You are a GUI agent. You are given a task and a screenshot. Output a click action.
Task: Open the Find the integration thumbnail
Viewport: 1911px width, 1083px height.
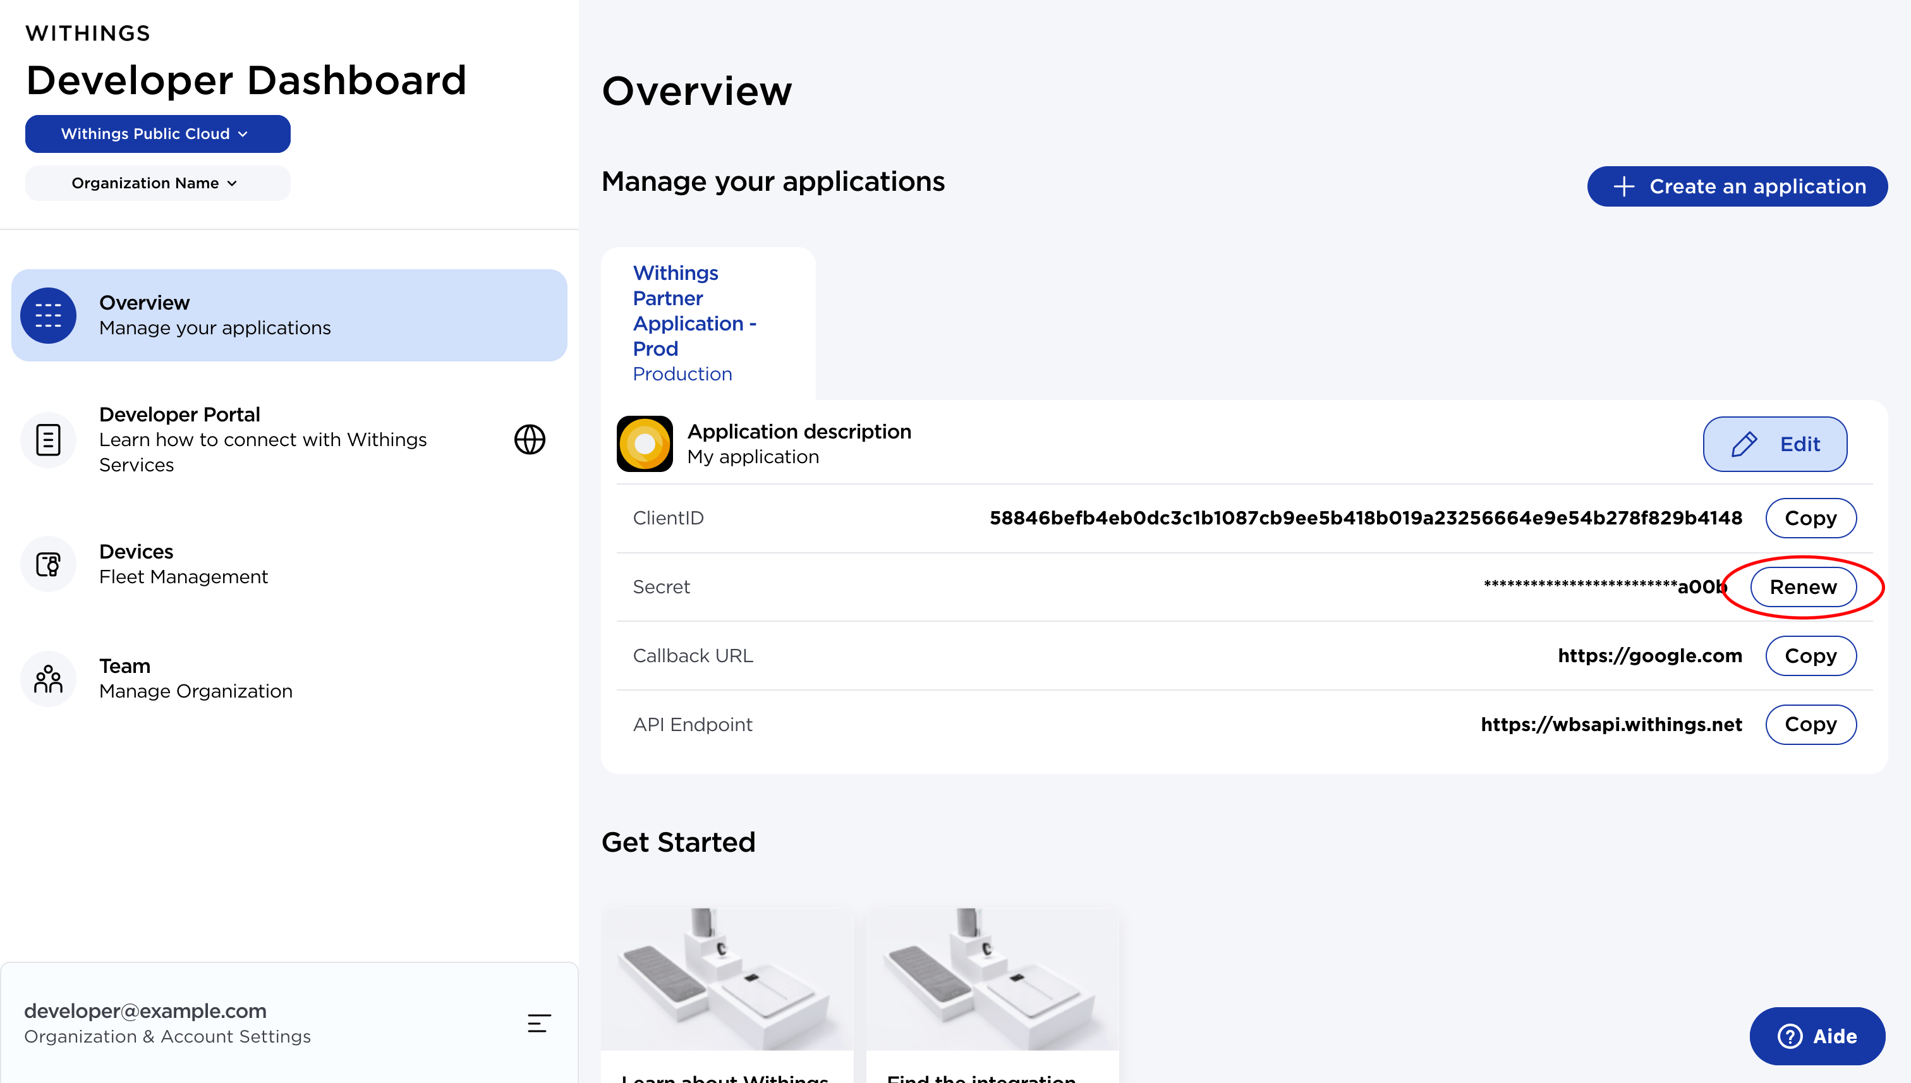pos(992,979)
